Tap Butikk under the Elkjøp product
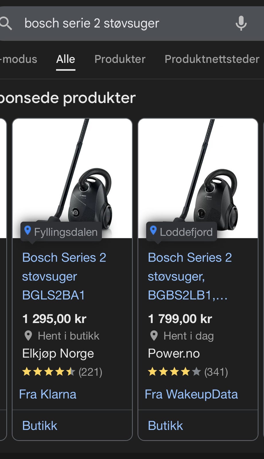This screenshot has height=459, width=264. tap(40, 425)
